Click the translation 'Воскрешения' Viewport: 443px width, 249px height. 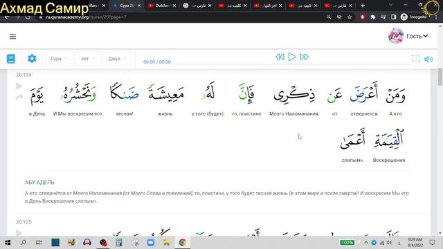pos(389,160)
